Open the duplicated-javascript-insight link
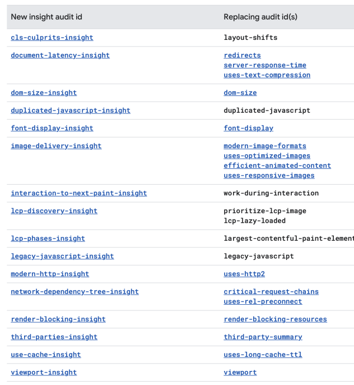Image resolution: width=354 pixels, height=385 pixels. [71, 111]
